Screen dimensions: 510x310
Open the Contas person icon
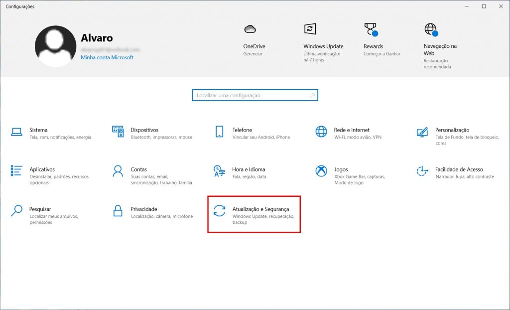click(118, 171)
